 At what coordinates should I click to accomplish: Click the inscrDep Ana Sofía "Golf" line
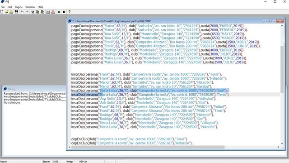(x=140, y=103)
